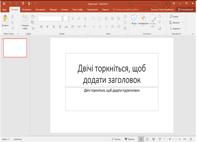The width and height of the screenshot is (197, 142).
Task: Select slide 1 thumbnail in the panel
Action: coord(15,48)
